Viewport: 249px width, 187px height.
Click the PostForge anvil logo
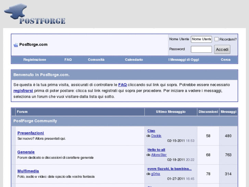(x=35, y=14)
